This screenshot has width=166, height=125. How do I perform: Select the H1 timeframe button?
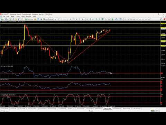click(137, 19)
